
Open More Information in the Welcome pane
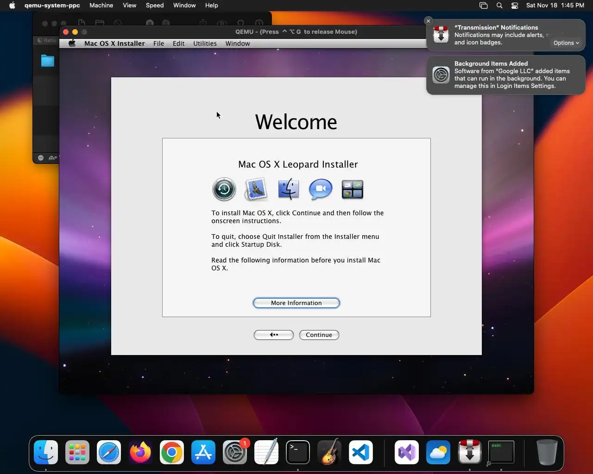point(296,303)
